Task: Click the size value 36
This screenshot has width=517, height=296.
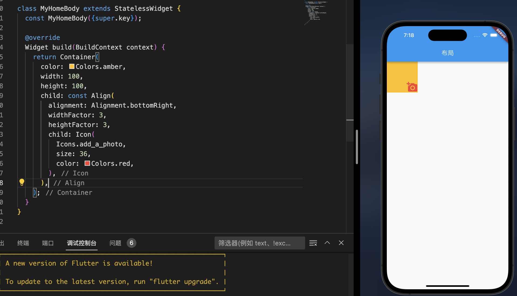Action: pos(83,154)
